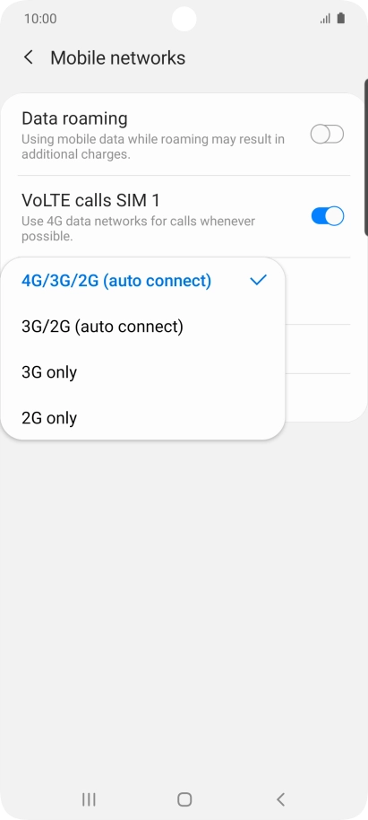Tap the back arrow beside Mobile networks
The width and height of the screenshot is (368, 820).
(x=29, y=57)
